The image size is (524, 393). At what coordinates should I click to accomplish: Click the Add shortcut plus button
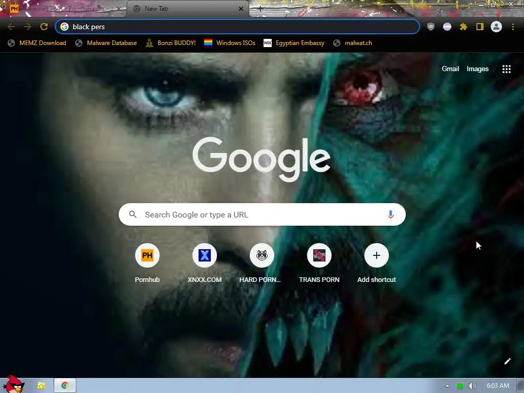[x=376, y=255]
